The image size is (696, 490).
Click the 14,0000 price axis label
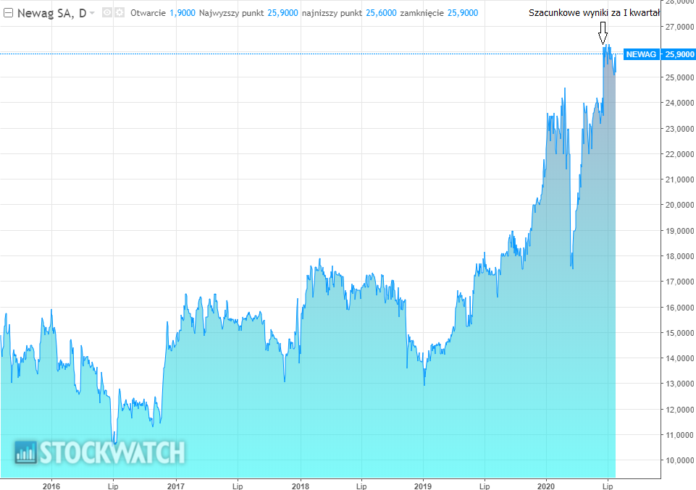point(679,358)
